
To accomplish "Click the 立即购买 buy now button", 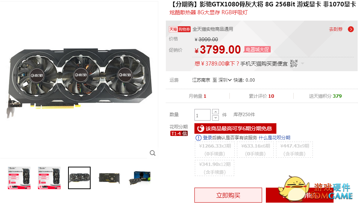I will point(228,195).
